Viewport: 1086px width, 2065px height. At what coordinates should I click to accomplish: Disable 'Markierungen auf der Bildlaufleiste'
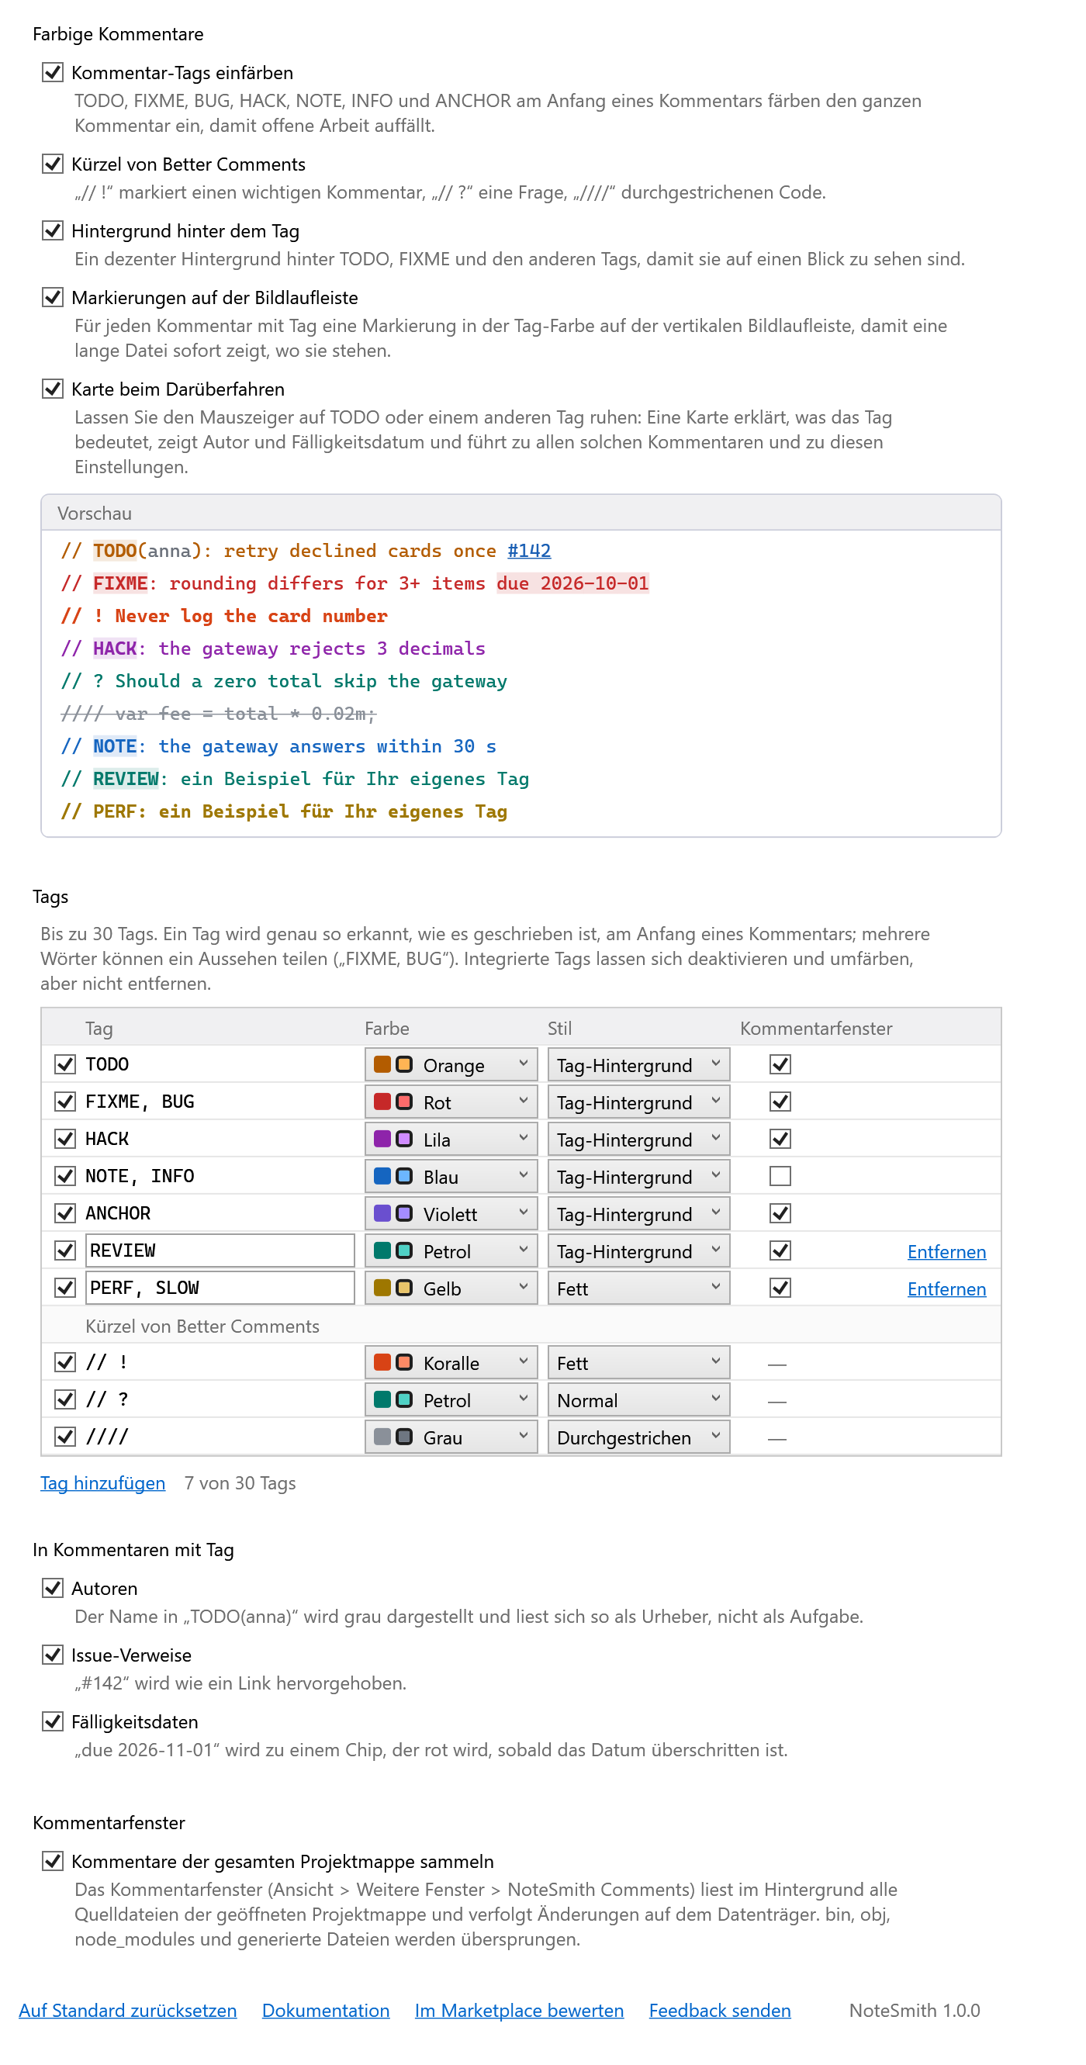point(53,297)
